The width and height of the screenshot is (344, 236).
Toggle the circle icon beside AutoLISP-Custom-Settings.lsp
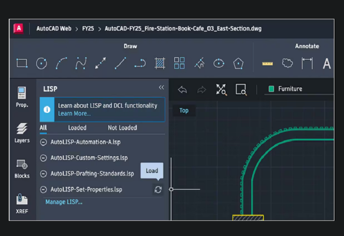(44, 158)
